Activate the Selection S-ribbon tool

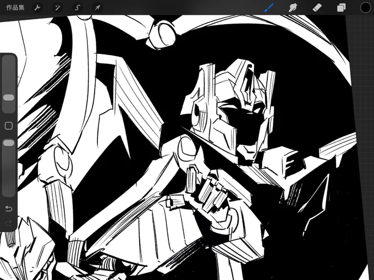(x=78, y=8)
